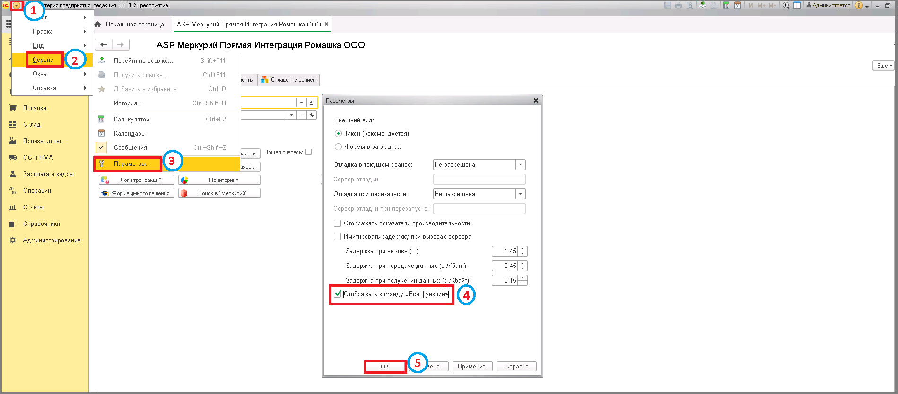898x394 pixels.
Task: Click the home icon on Начальная страница tab
Action: (98, 24)
